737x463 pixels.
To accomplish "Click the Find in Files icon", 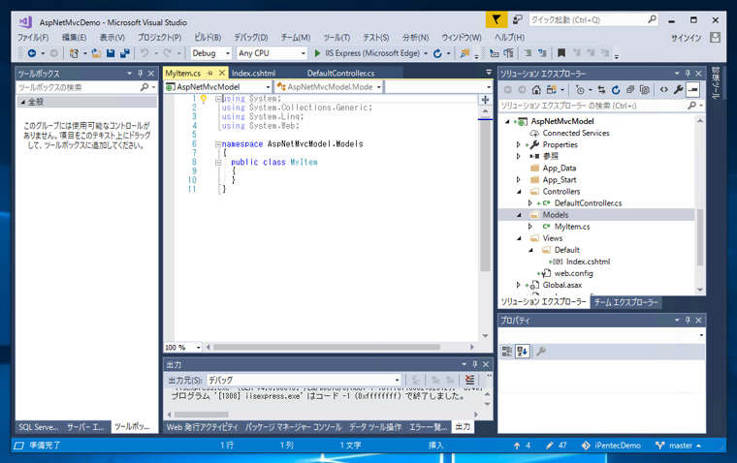I will (x=465, y=53).
